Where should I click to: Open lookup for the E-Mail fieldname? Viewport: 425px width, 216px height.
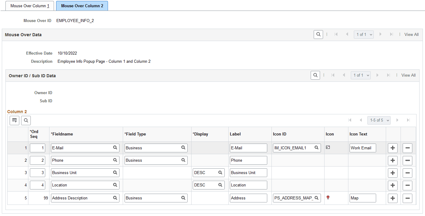click(x=115, y=148)
